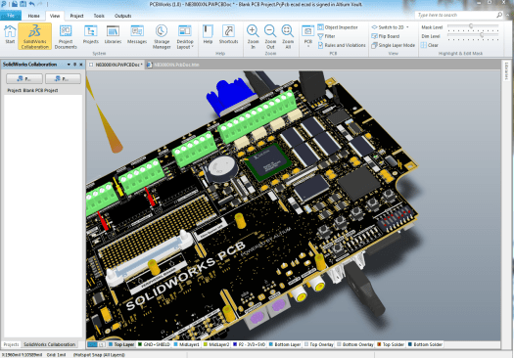Click Zoom All to fit the board

(x=288, y=37)
